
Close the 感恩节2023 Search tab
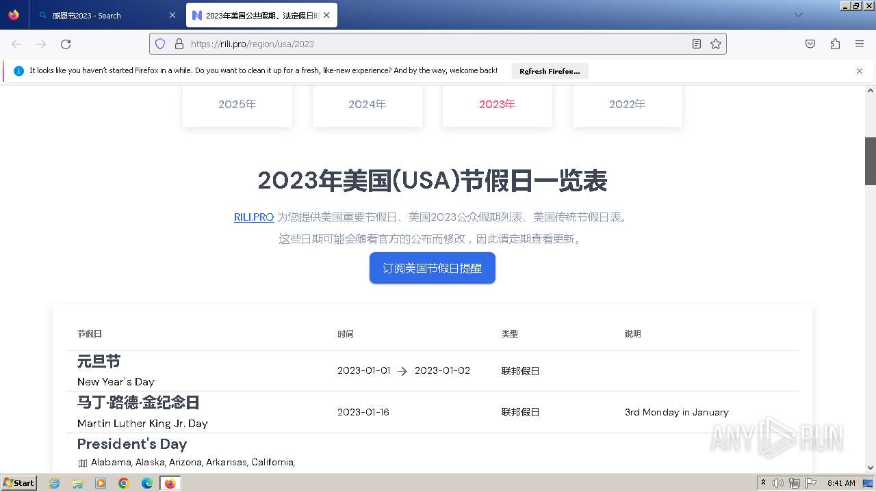(172, 15)
